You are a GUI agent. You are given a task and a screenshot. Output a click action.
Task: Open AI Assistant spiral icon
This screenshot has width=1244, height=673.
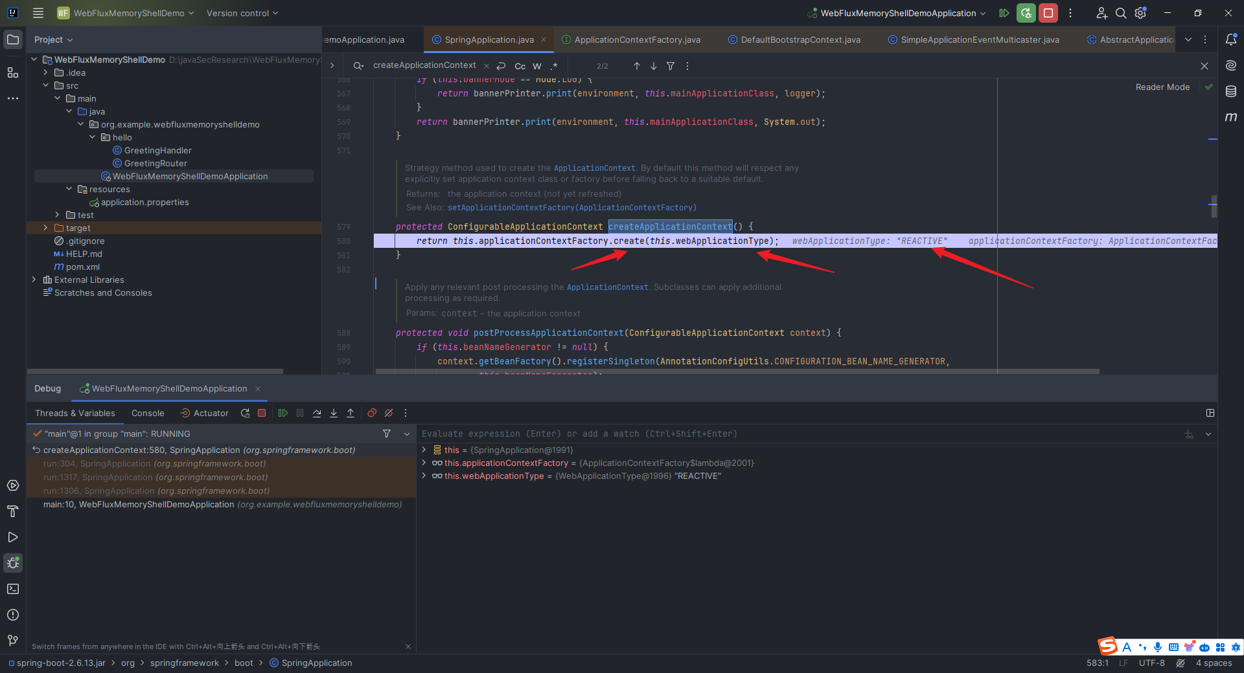click(x=1231, y=65)
